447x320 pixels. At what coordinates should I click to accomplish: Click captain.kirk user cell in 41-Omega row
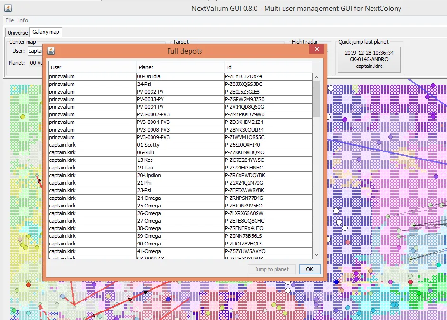pyautogui.click(x=92, y=251)
